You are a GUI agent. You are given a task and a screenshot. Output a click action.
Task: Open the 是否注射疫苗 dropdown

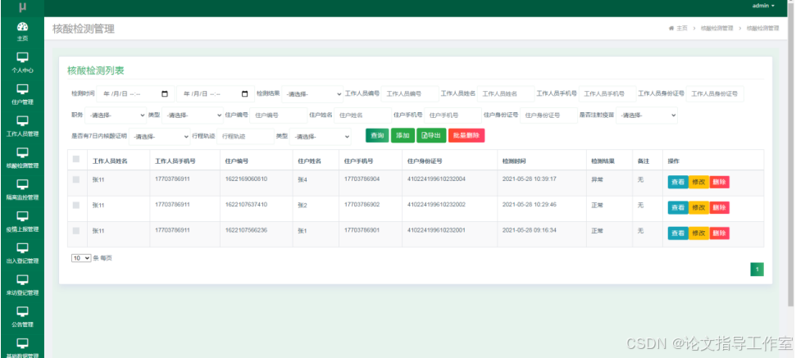click(x=647, y=116)
